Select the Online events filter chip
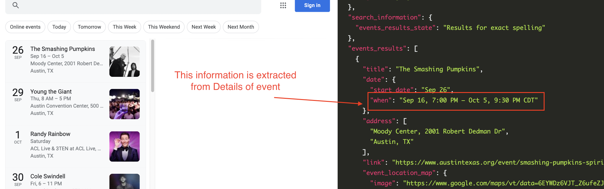604x189 pixels. (25, 27)
